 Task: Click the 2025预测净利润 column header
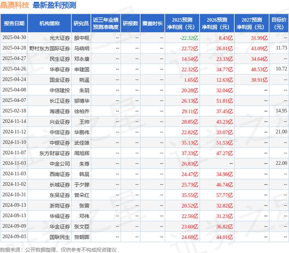point(182,23)
